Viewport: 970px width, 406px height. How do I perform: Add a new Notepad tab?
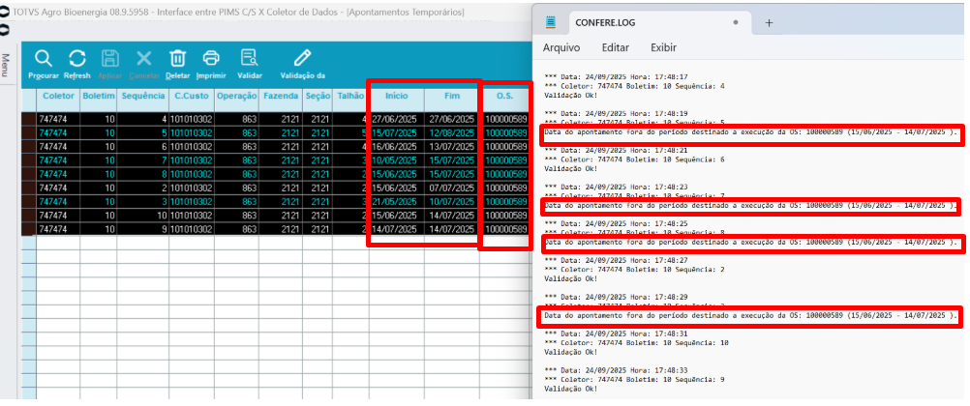769,23
